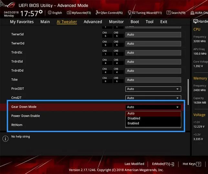
Task: Click the Qfan Control fan icon
Action: (x=98, y=13)
